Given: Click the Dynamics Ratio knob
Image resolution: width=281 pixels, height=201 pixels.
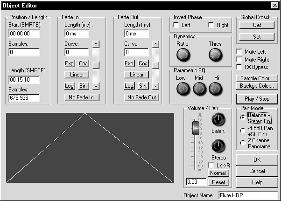Looking at the screenshot, I should [x=183, y=56].
